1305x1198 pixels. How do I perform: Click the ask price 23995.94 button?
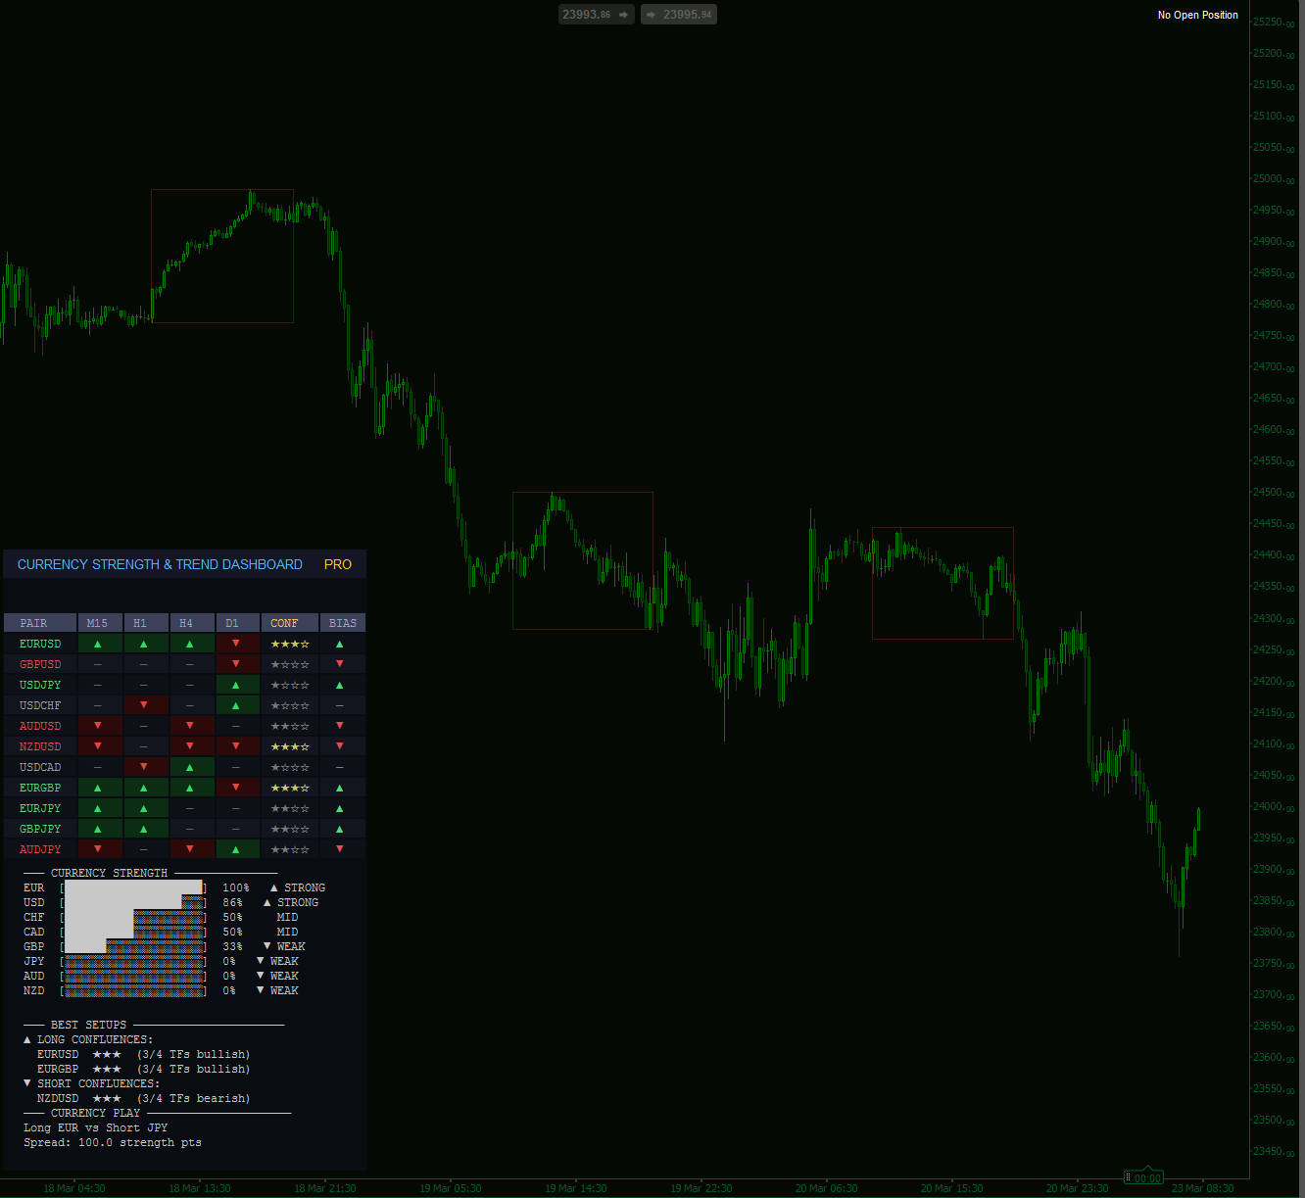pyautogui.click(x=678, y=14)
